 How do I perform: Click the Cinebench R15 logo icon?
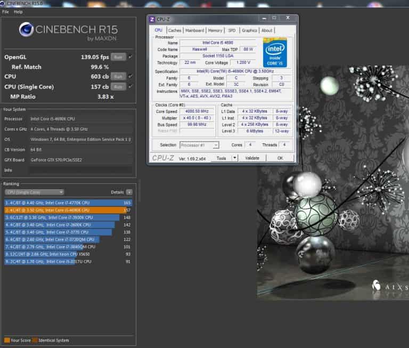pos(26,29)
